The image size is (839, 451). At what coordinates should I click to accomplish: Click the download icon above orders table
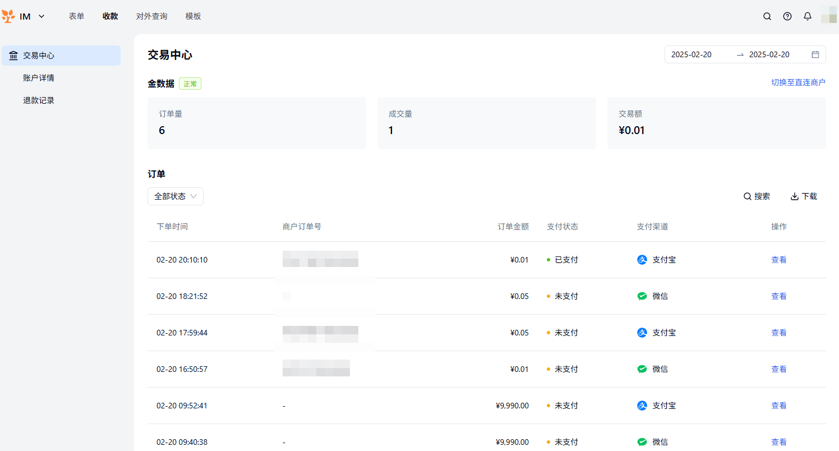795,196
